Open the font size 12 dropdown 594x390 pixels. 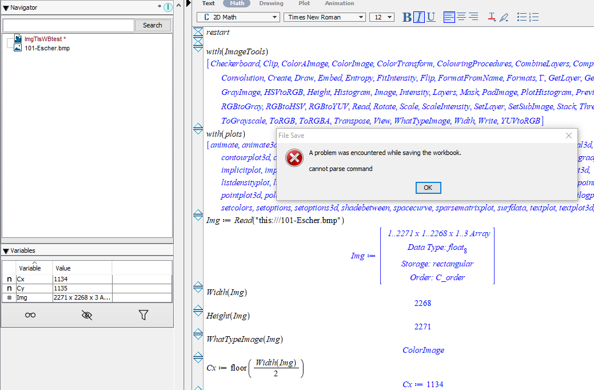(x=382, y=17)
